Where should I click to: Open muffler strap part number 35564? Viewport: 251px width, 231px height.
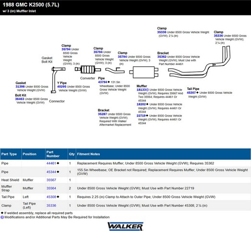coord(51,188)
